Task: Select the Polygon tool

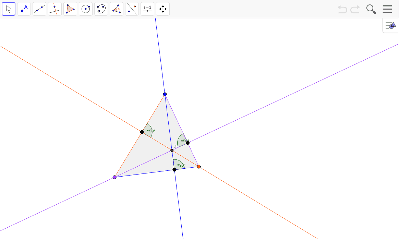Action: pyautogui.click(x=70, y=9)
